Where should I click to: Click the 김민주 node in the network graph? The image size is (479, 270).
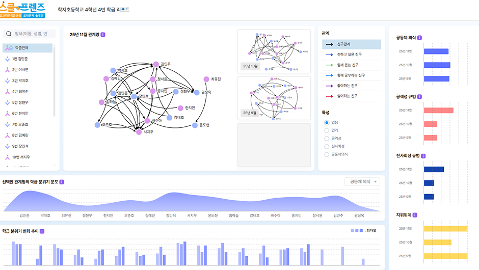coord(156,64)
